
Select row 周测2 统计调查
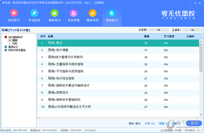[118, 50]
